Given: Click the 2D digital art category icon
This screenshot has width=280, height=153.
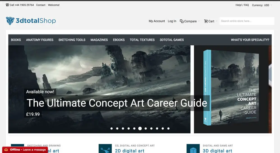Looking at the screenshot, I should (x=105, y=149).
